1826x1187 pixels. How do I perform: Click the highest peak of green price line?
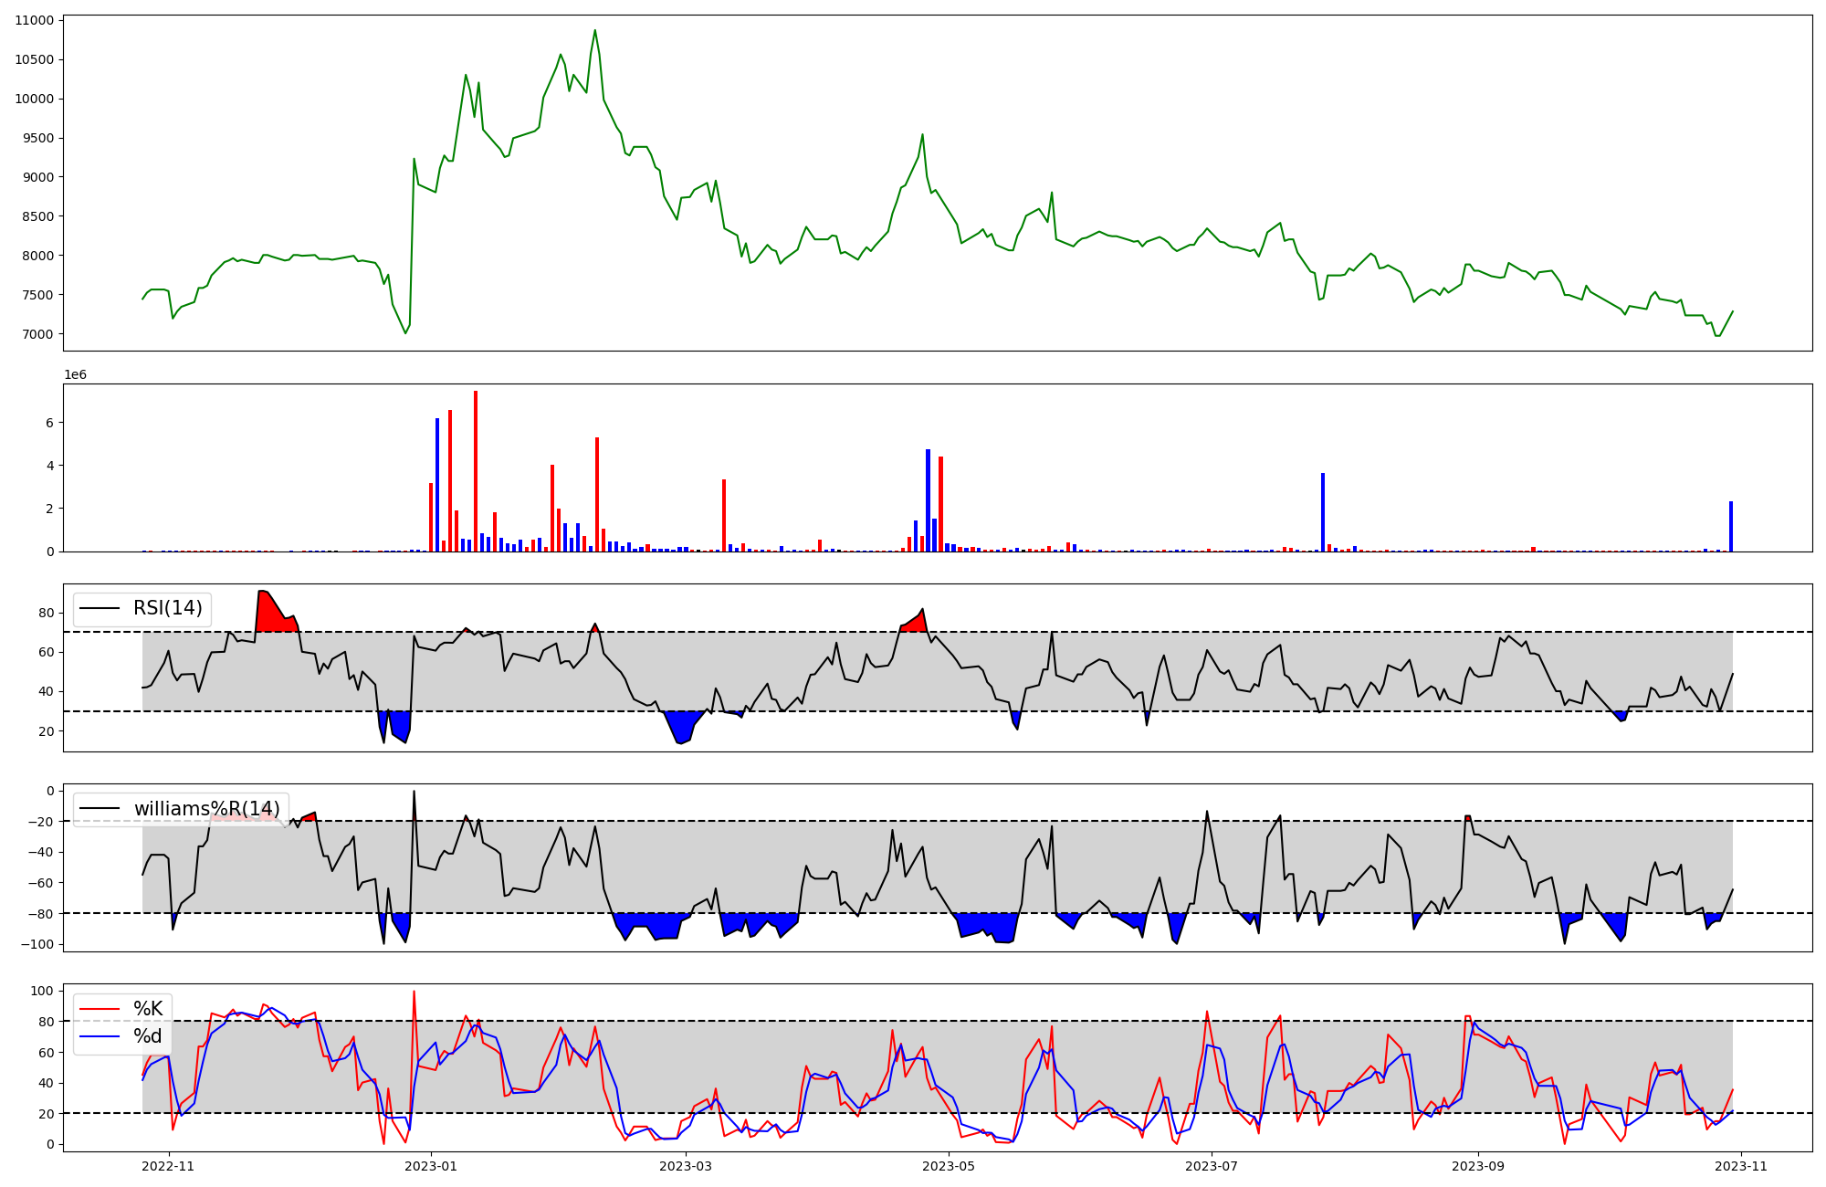tap(595, 31)
